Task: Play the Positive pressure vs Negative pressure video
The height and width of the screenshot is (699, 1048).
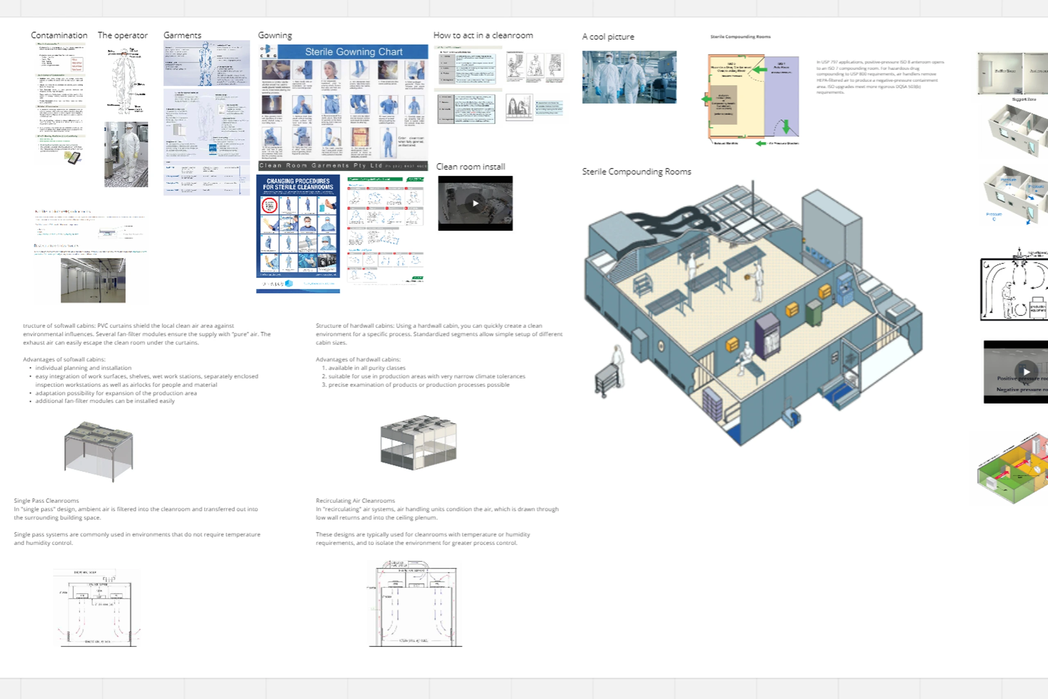Action: coord(1026,371)
